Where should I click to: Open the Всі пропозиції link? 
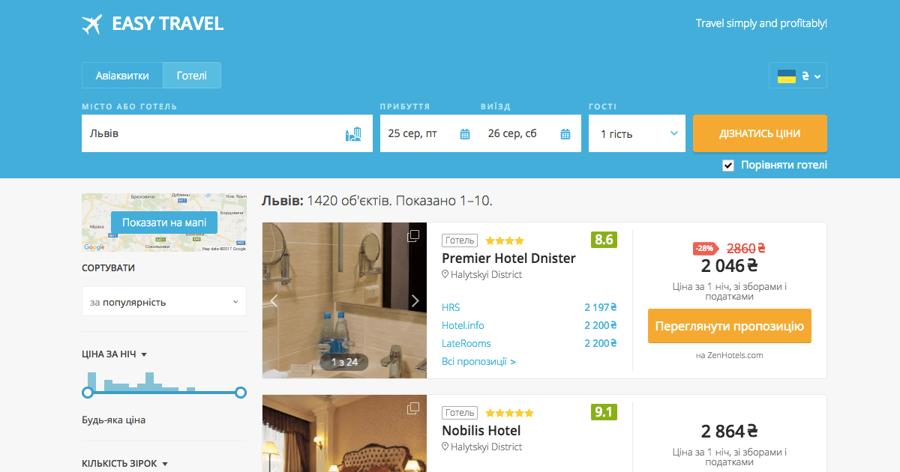coord(478,362)
